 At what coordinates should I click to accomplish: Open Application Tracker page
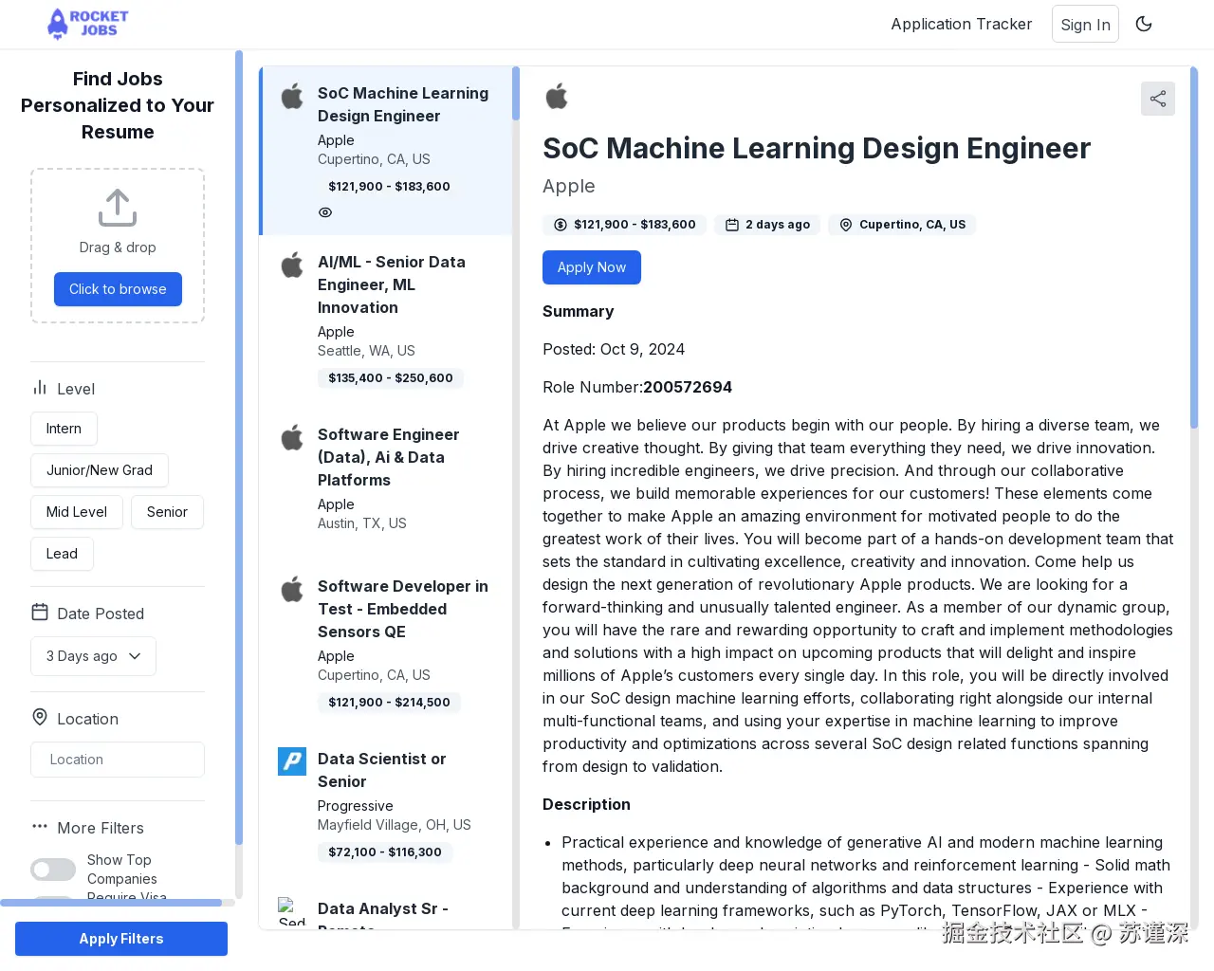click(961, 24)
